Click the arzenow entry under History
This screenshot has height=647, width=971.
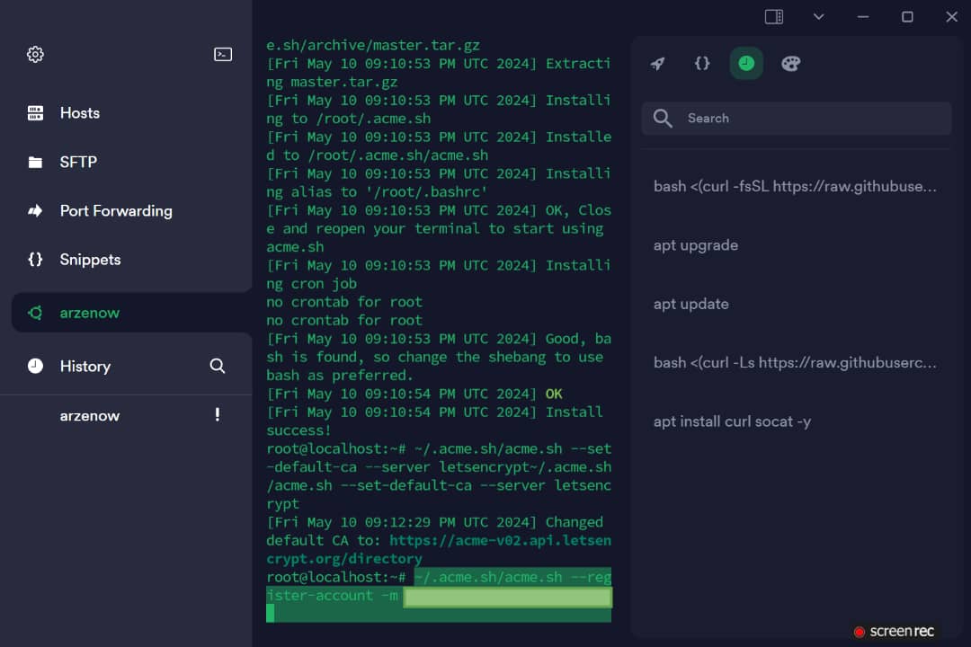(x=90, y=415)
